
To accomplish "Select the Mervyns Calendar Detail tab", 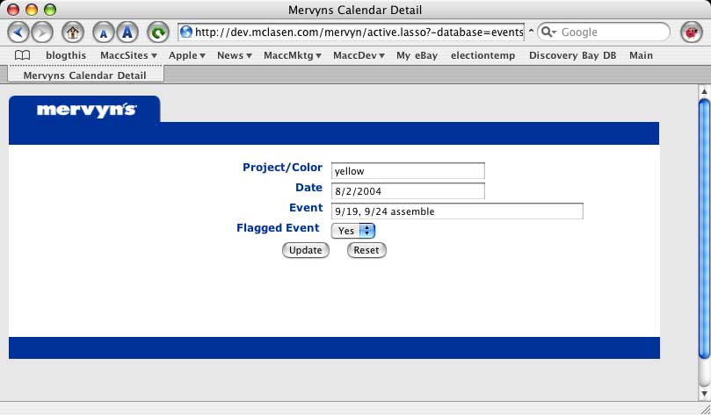I will click(85, 75).
